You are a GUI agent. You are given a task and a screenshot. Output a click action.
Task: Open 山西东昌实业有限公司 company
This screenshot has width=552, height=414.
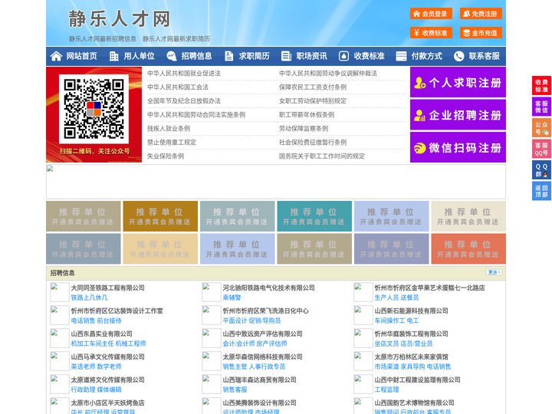click(101, 333)
